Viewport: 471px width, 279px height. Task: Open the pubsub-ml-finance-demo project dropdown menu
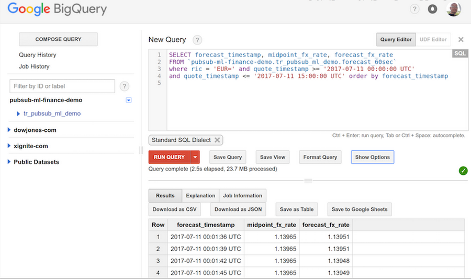[x=129, y=100]
